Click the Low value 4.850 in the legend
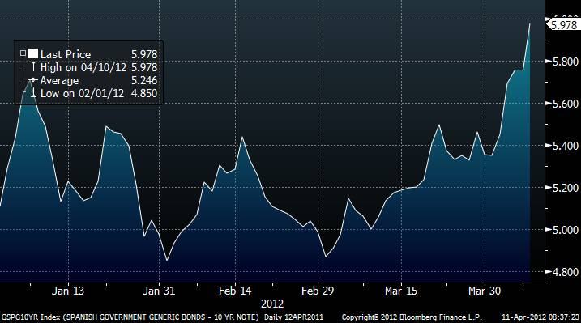The width and height of the screenshot is (581, 323). (144, 93)
